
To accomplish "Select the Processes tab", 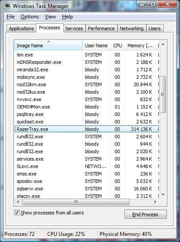I will [x=49, y=28].
